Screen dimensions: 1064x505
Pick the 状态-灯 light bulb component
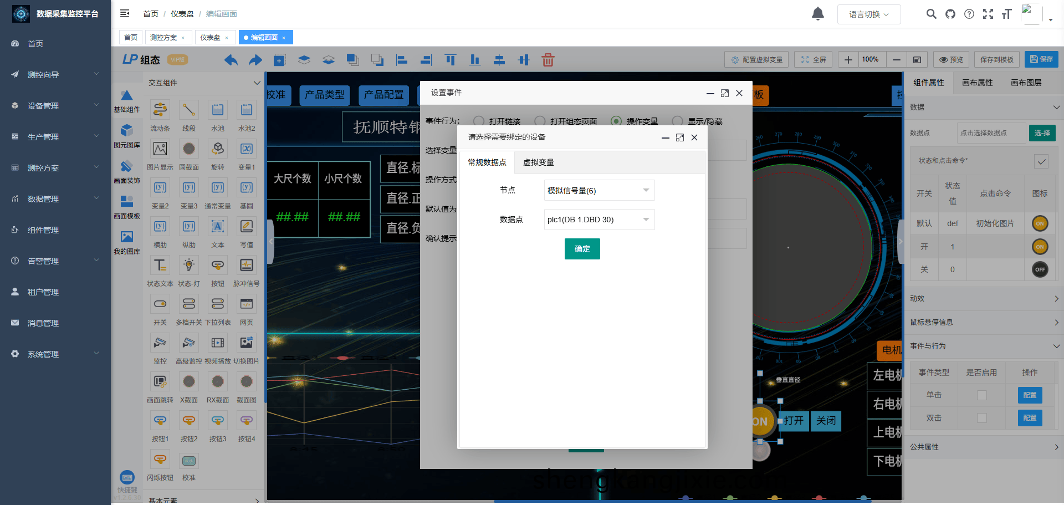click(x=189, y=266)
